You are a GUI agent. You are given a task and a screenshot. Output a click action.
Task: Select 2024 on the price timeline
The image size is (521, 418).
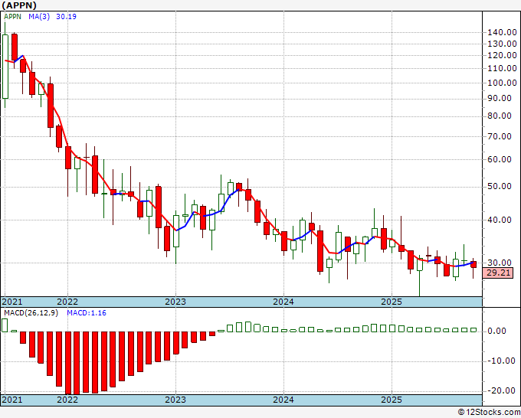click(x=283, y=302)
